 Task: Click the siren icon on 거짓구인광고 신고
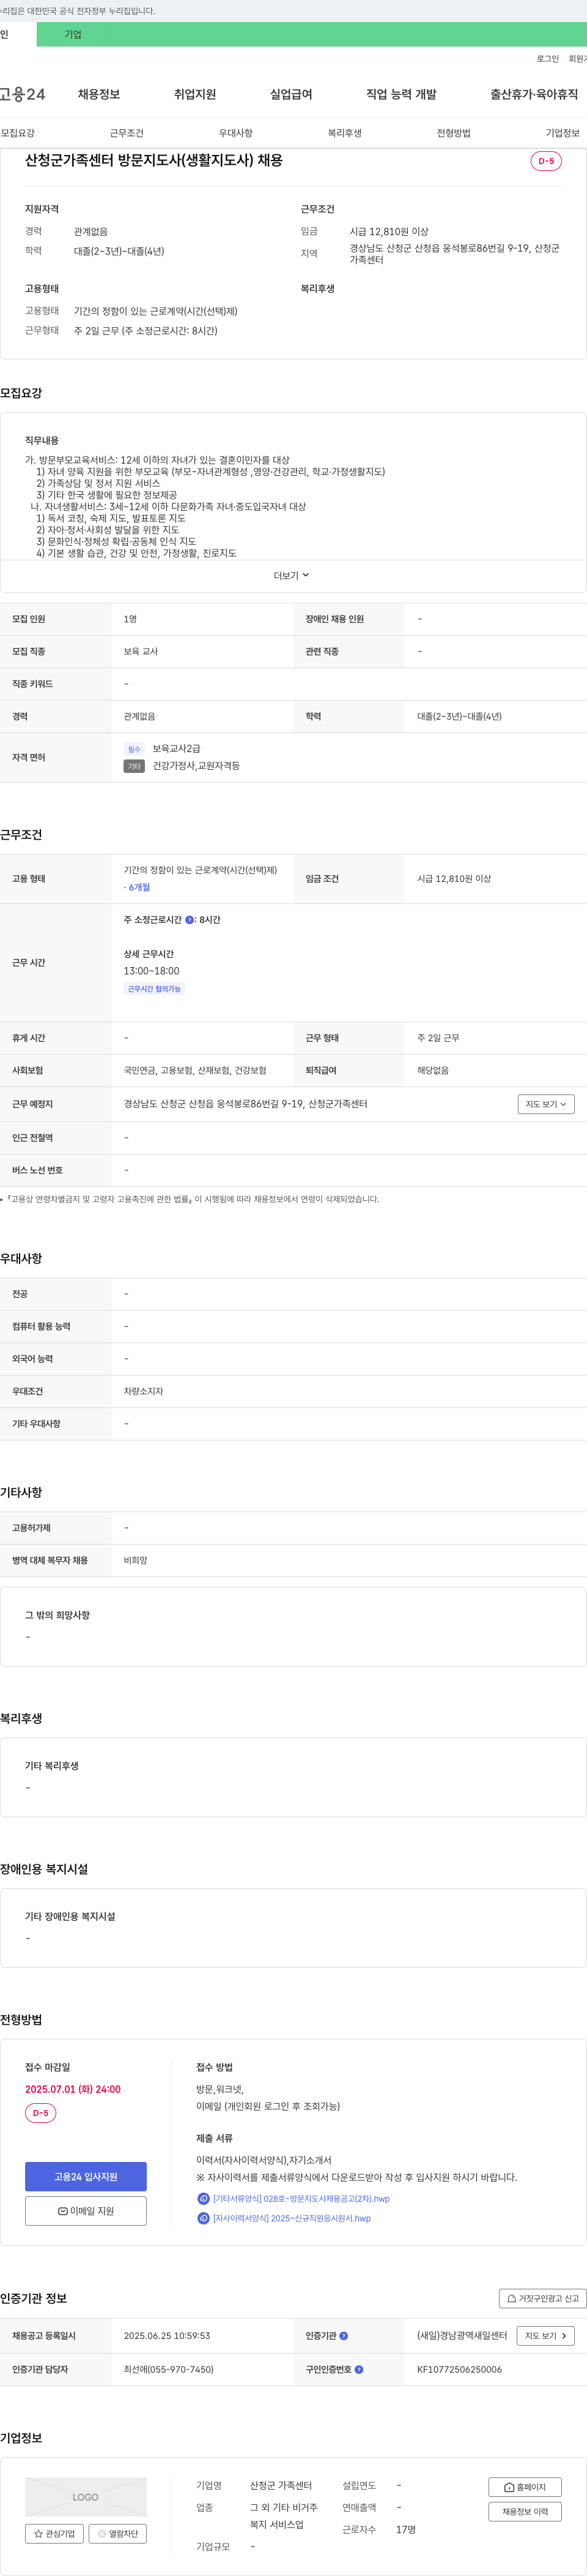pyautogui.click(x=511, y=2299)
